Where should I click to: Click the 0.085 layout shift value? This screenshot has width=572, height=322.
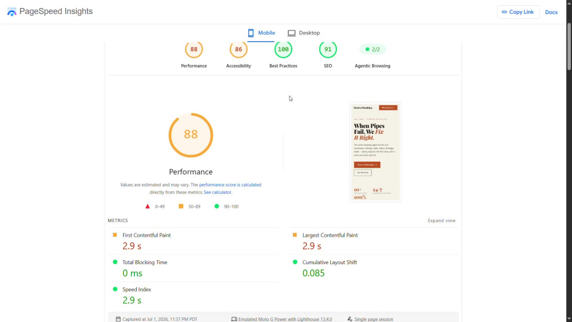click(x=313, y=273)
